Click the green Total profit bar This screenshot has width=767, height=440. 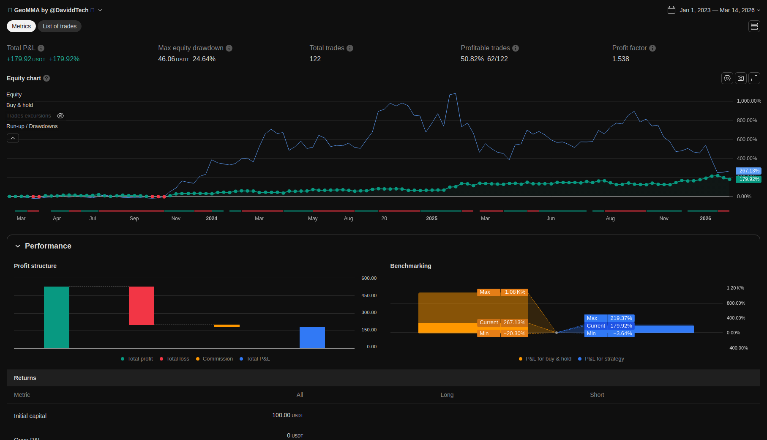57,317
